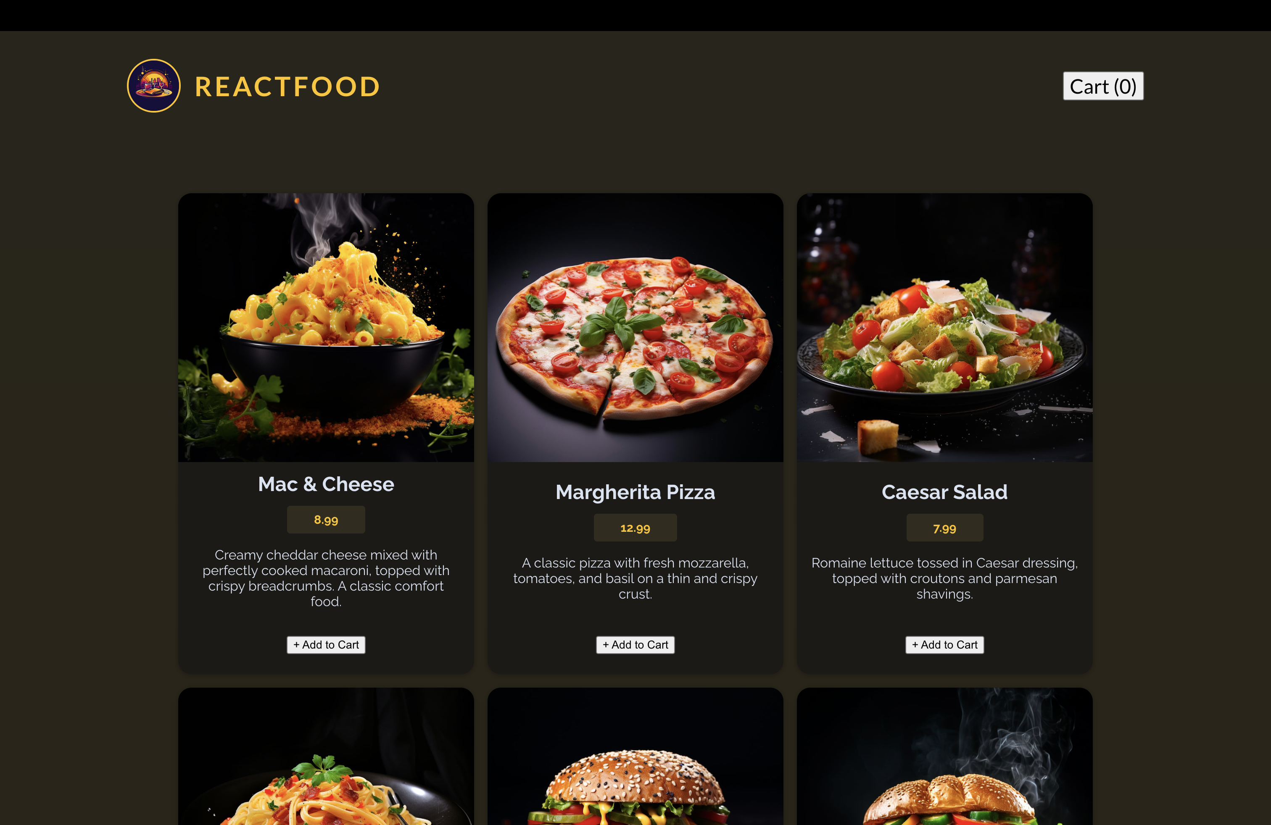
Task: Click the Margherita Pizza heading
Action: coord(635,492)
